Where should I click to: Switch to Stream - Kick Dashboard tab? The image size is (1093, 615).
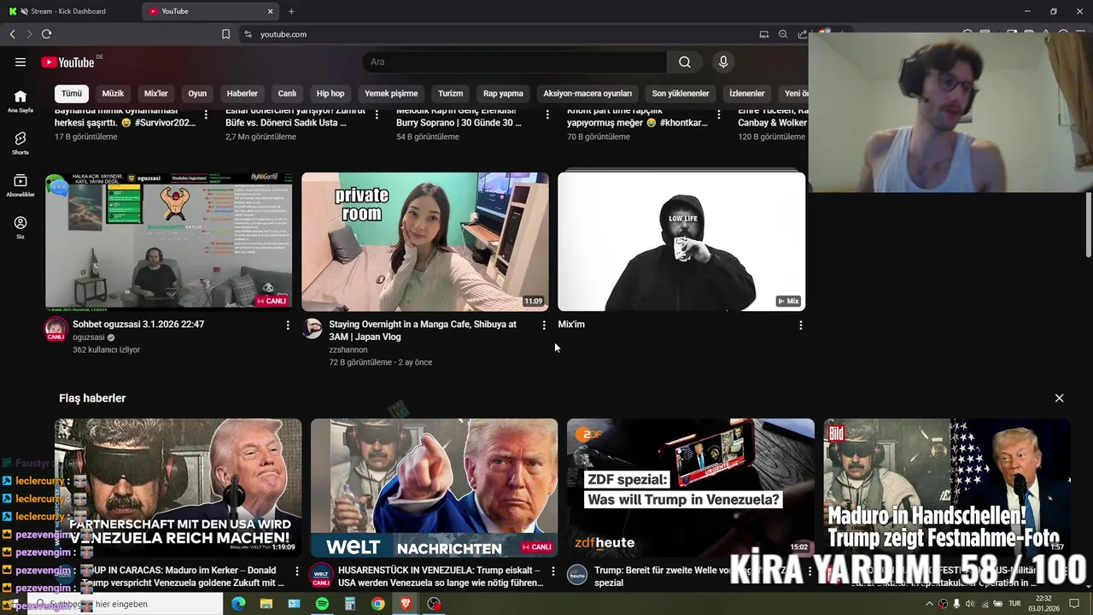[68, 11]
